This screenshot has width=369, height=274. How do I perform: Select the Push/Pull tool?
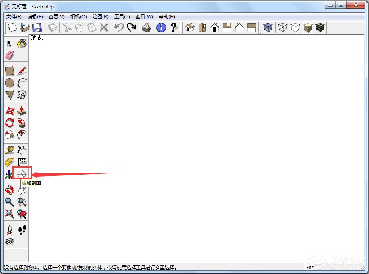22,110
